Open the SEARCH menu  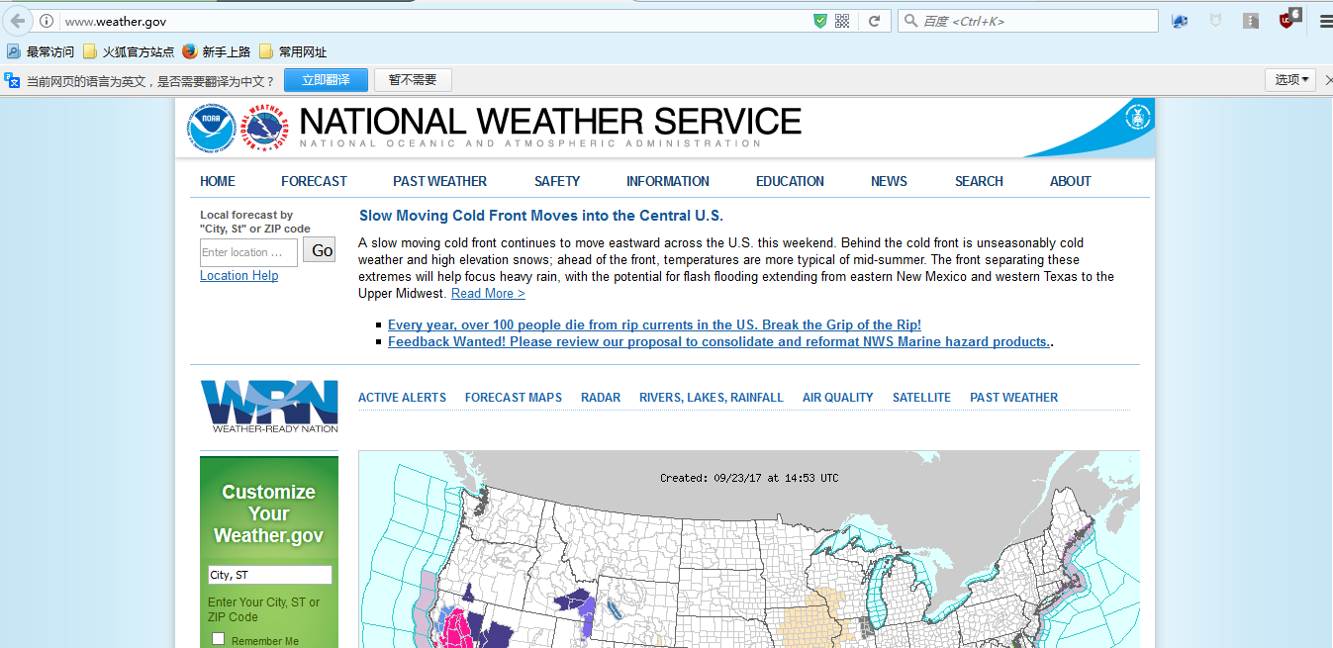click(979, 181)
